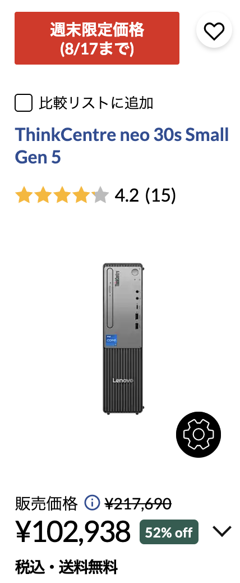
Task: Open the (15) reviews count link
Action: click(160, 195)
